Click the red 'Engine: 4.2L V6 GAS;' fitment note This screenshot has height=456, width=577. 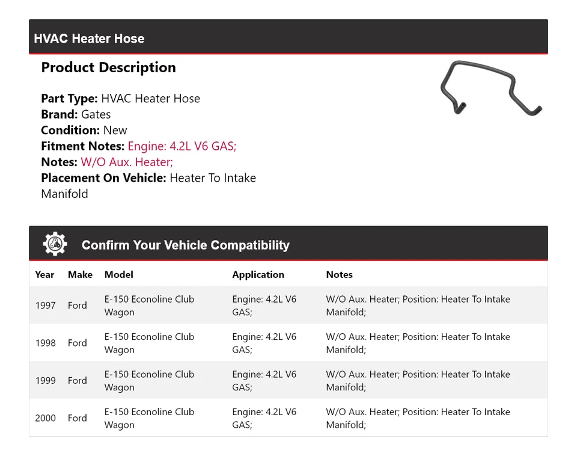pos(182,146)
